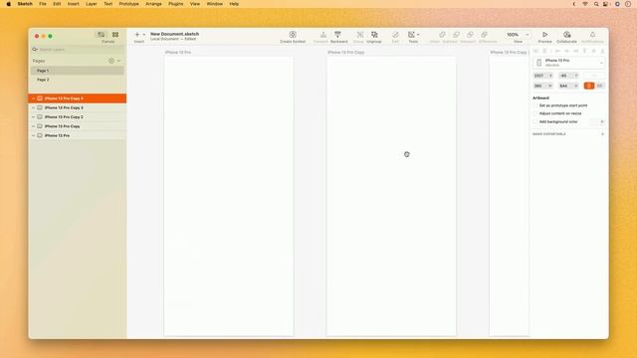Click the Subtract boolean operation icon

456,35
